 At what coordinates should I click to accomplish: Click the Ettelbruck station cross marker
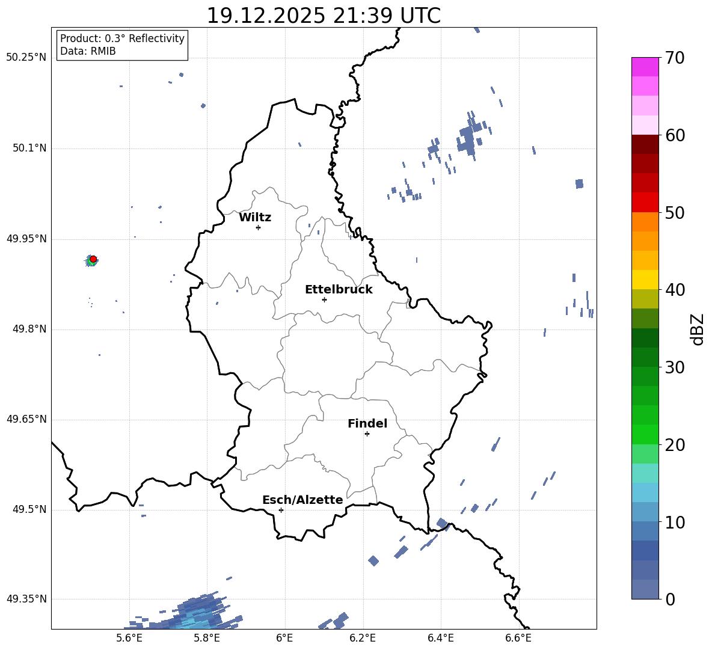[x=324, y=299]
